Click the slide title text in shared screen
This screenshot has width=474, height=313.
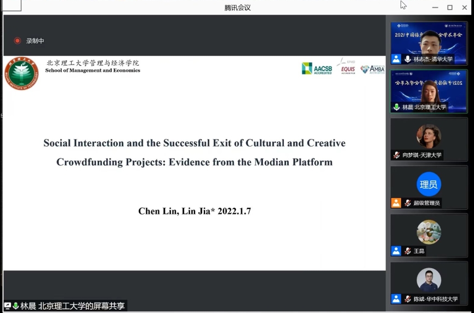[x=195, y=152]
